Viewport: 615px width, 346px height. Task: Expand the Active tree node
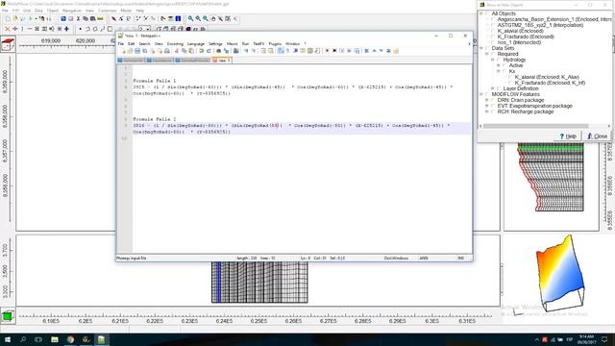(499, 65)
